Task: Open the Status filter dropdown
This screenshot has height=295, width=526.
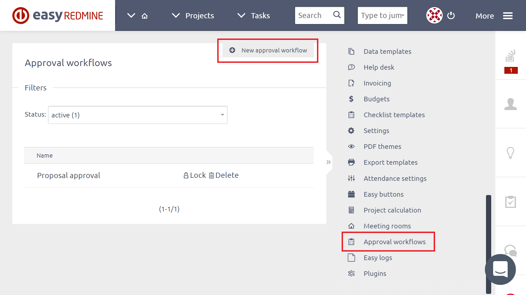Action: [138, 115]
